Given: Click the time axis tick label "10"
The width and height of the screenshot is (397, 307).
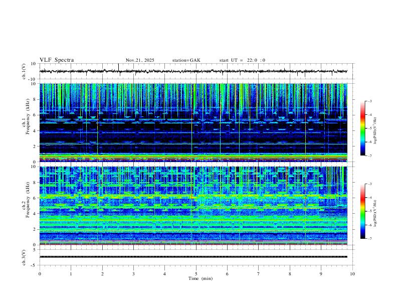Looking at the screenshot, I should pos(352,274).
